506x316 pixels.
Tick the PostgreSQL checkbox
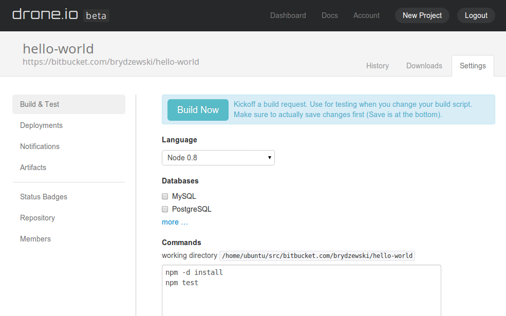[165, 209]
